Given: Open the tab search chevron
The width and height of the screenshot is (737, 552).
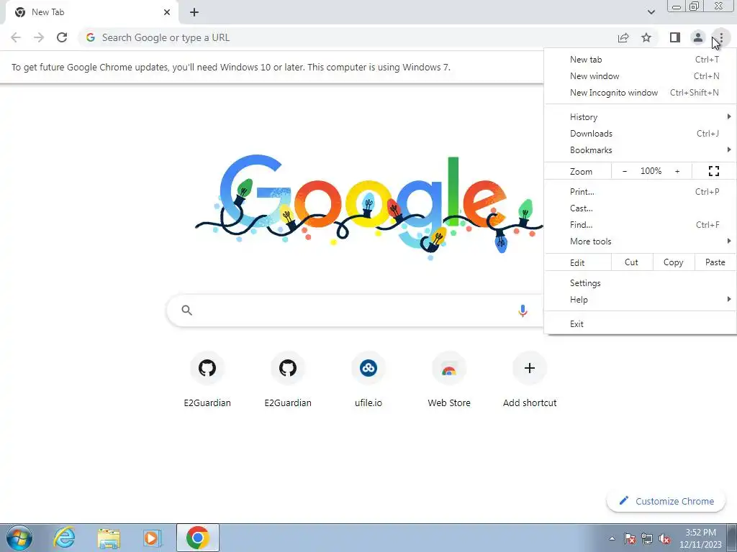Looking at the screenshot, I should click(x=651, y=12).
